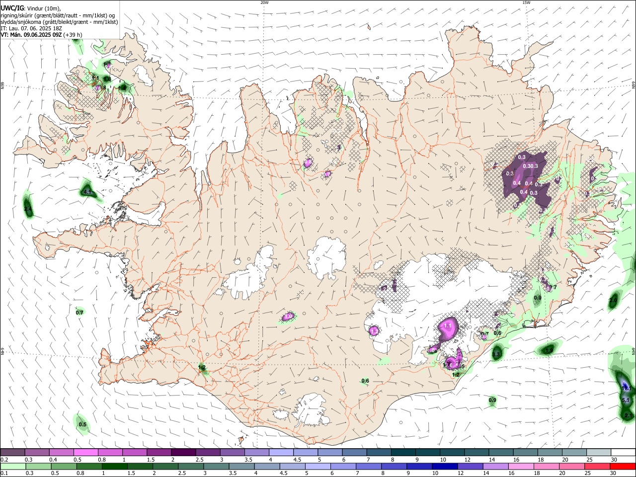The width and height of the screenshot is (636, 477).
Task: Select the '4.1' rain value over Breiðafjörður bay
Action: pos(87,191)
